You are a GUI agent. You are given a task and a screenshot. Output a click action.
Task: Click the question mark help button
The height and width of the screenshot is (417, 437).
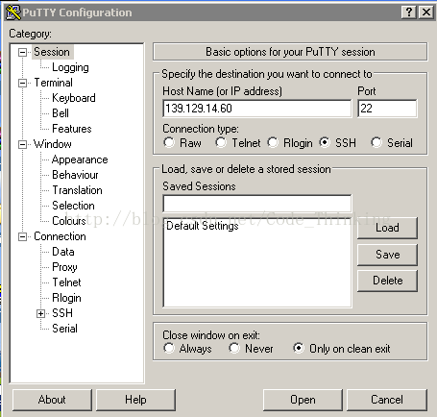pos(409,12)
